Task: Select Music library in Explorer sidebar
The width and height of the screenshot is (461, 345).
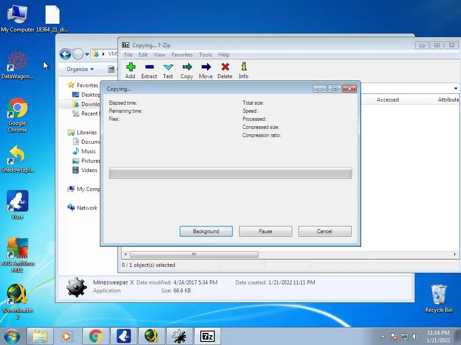Action: point(84,151)
